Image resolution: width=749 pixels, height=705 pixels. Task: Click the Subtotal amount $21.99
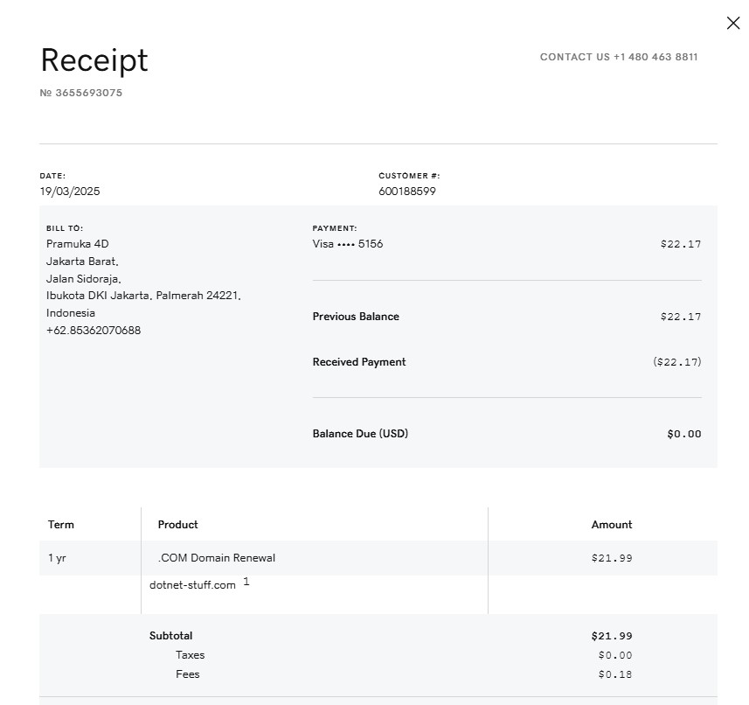point(612,636)
